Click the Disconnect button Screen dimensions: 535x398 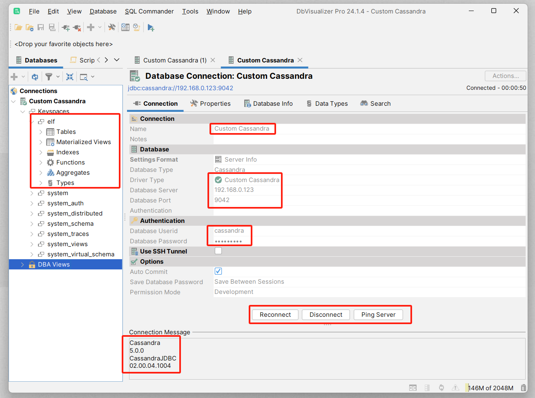point(326,315)
